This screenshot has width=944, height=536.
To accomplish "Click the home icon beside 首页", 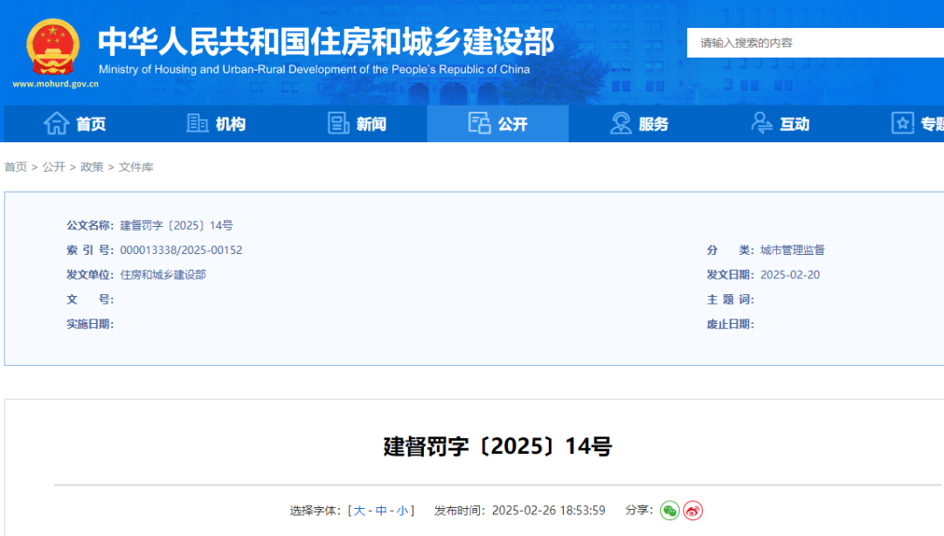I will click(57, 124).
